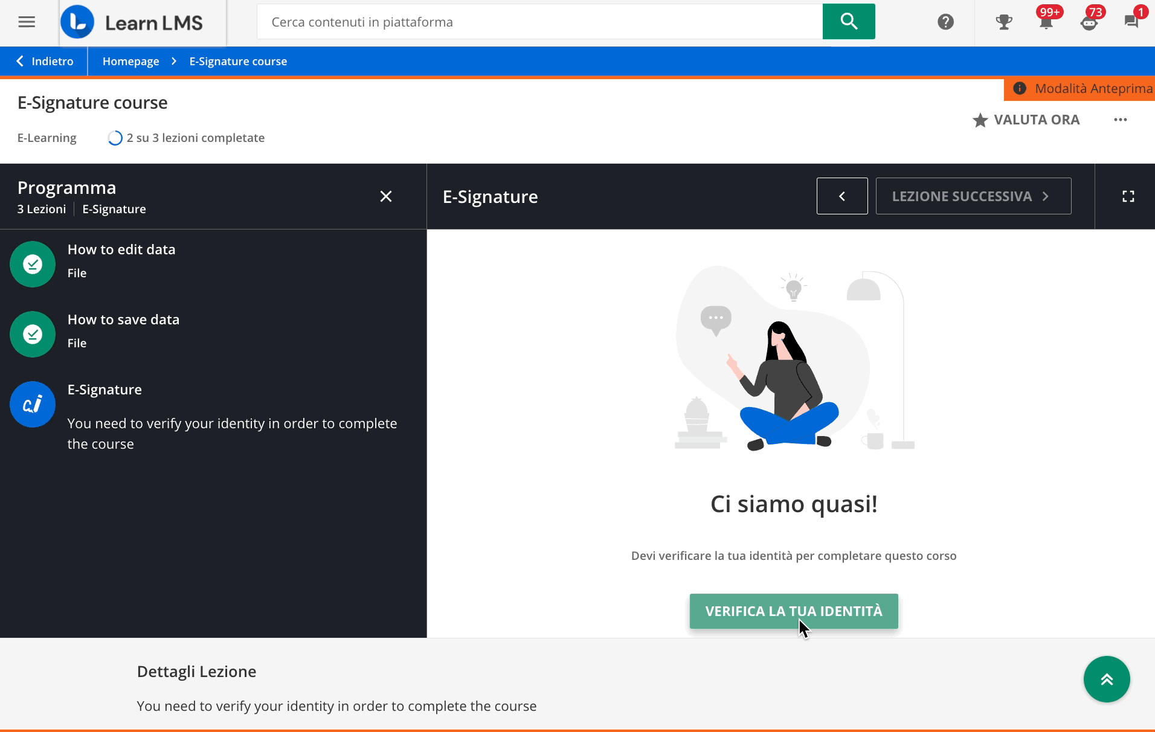Click Lezione Successiva button
Image resolution: width=1155 pixels, height=732 pixels.
(x=973, y=196)
